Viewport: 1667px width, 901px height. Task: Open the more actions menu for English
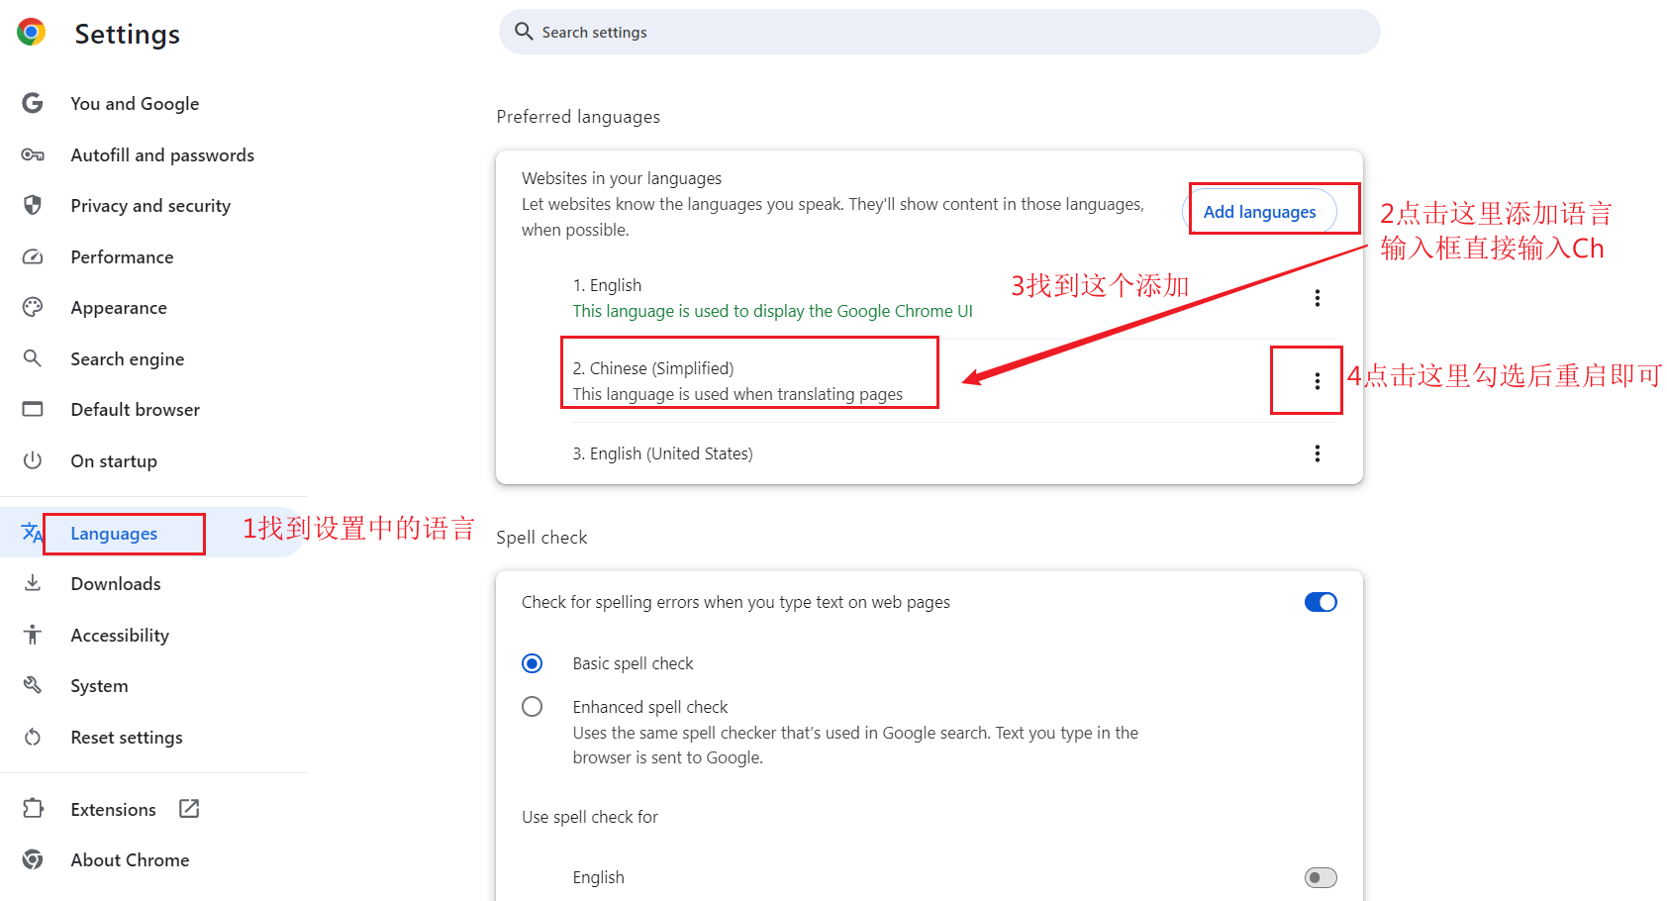tap(1317, 298)
